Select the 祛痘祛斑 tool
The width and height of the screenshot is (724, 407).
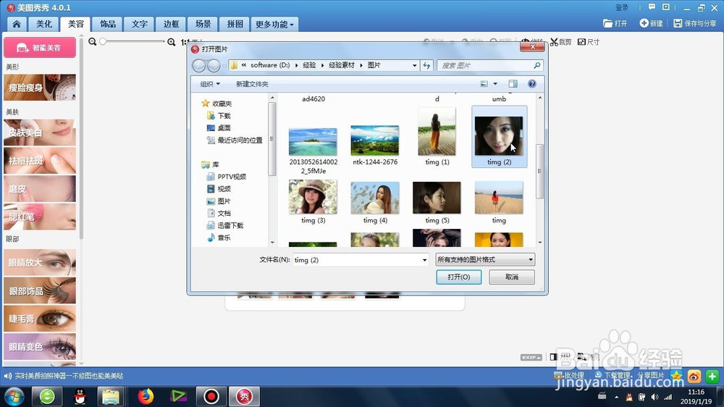(40, 160)
